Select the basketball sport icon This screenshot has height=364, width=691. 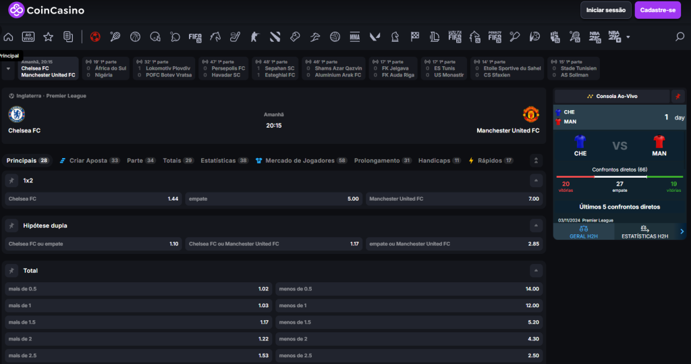[x=135, y=37]
